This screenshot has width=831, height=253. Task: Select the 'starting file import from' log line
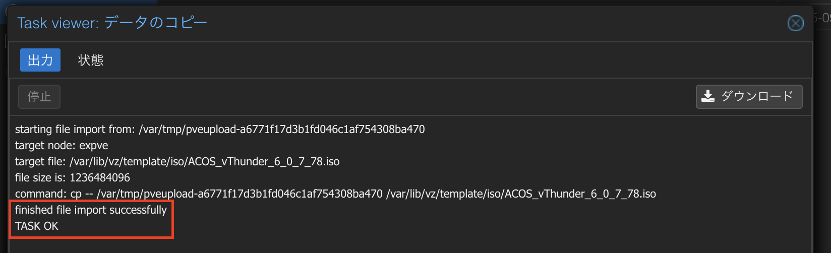coord(220,130)
